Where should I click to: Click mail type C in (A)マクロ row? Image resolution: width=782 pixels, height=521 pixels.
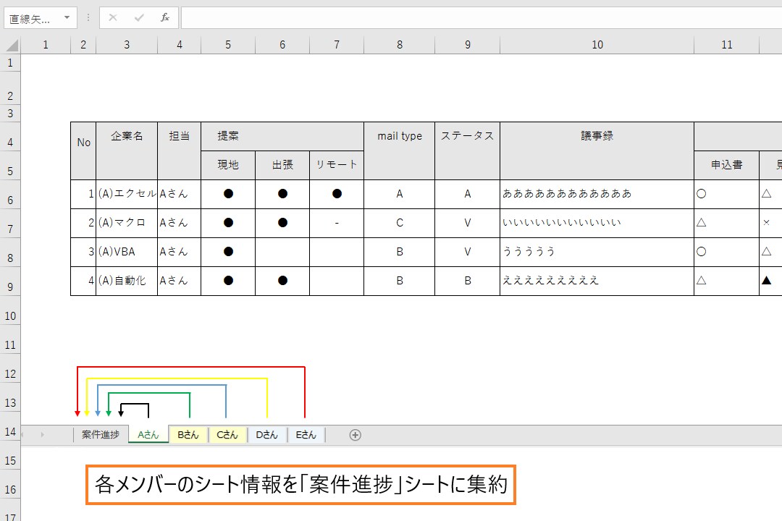400,223
